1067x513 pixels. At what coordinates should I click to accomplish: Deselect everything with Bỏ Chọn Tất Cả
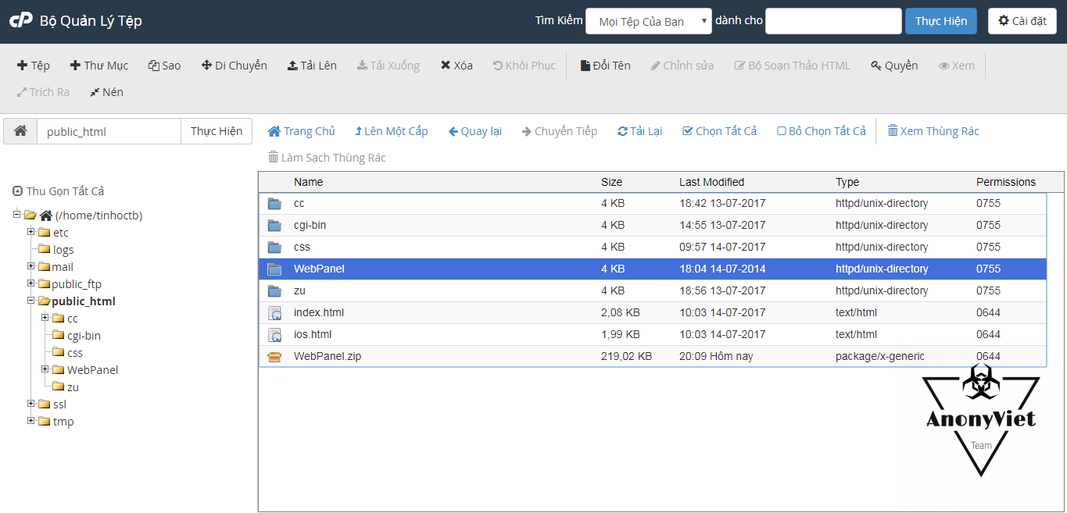821,130
